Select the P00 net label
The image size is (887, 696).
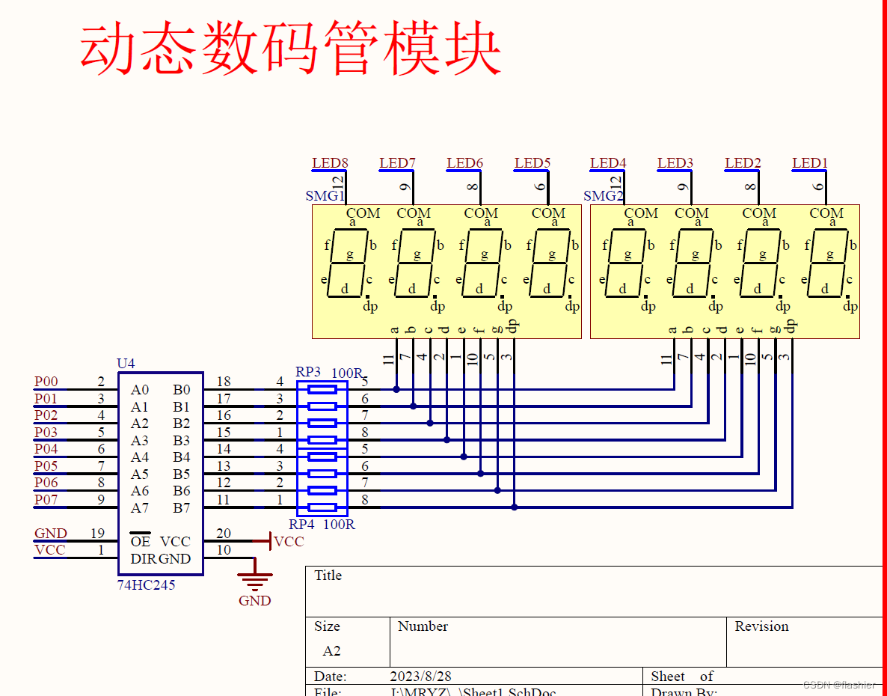(46, 382)
